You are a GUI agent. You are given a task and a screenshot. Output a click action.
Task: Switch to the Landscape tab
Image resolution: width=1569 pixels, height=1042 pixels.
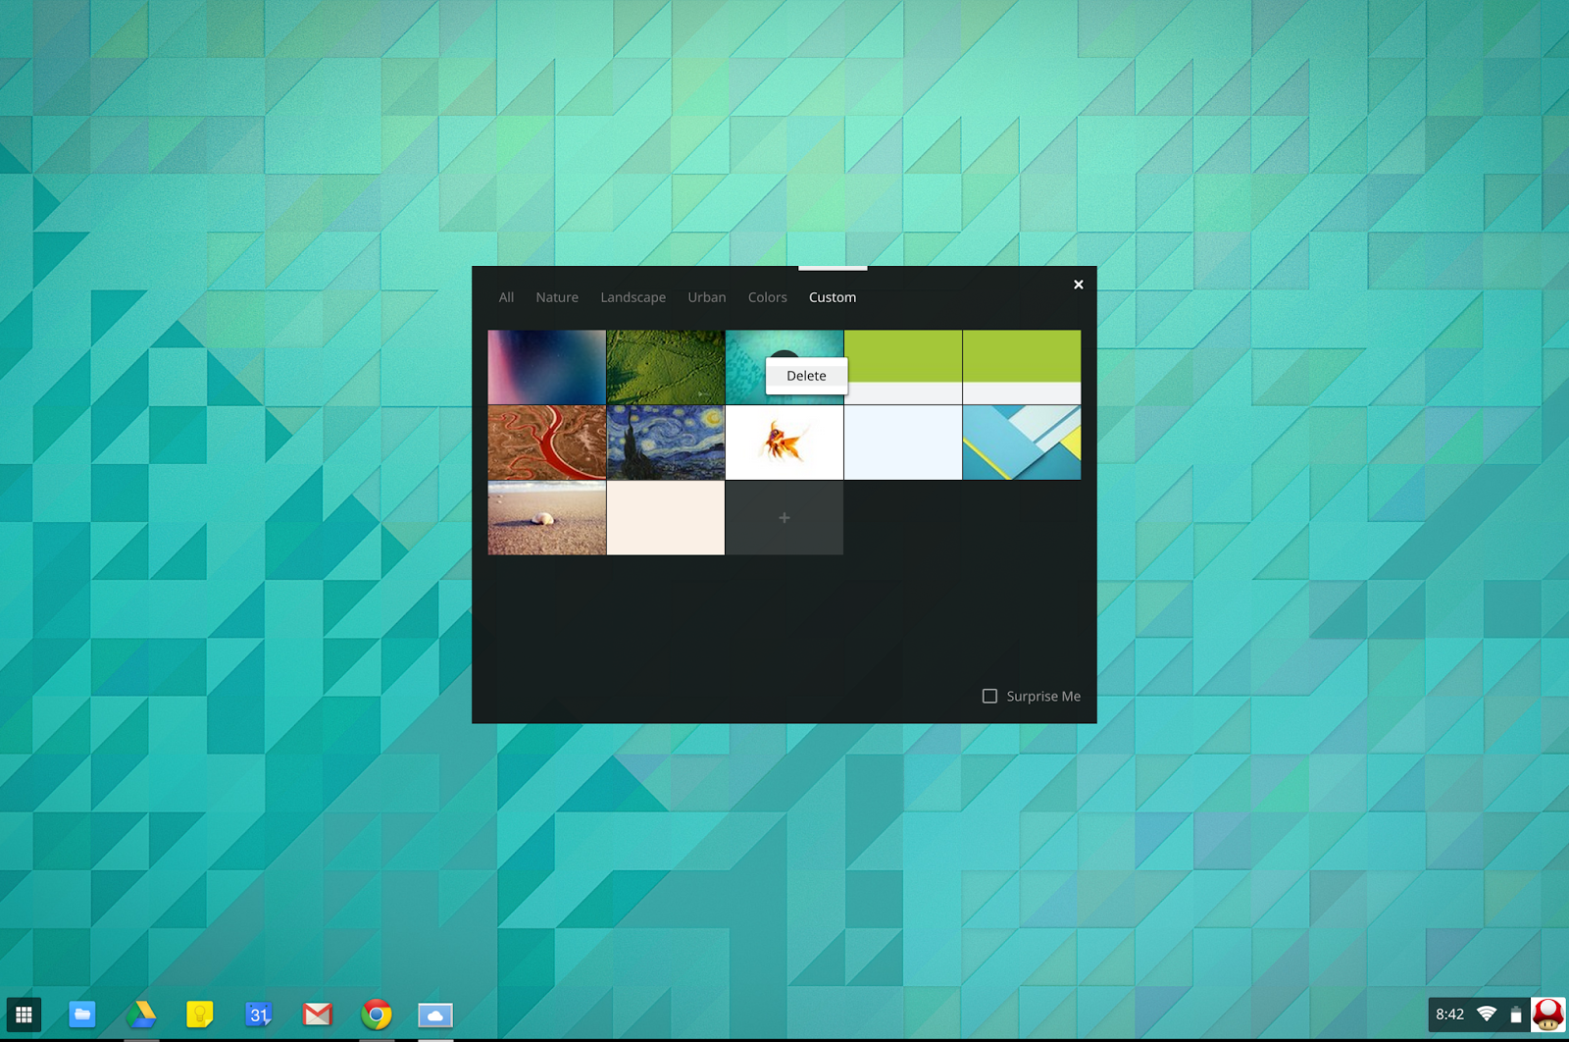click(633, 297)
